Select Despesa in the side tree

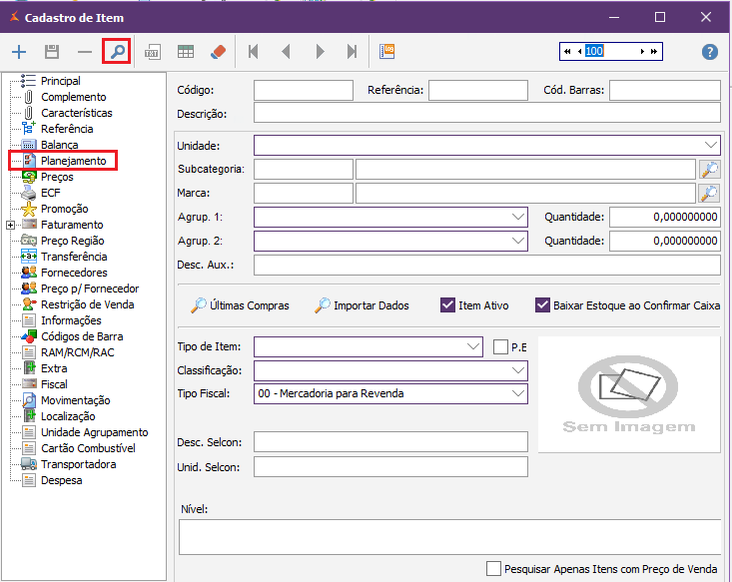click(61, 480)
